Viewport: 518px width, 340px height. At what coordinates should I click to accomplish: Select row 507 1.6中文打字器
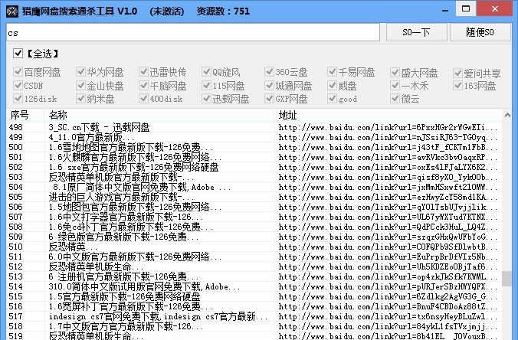[x=254, y=217]
